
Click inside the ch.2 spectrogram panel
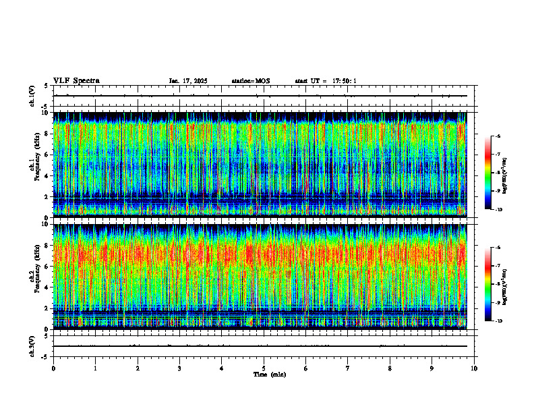(x=260, y=277)
